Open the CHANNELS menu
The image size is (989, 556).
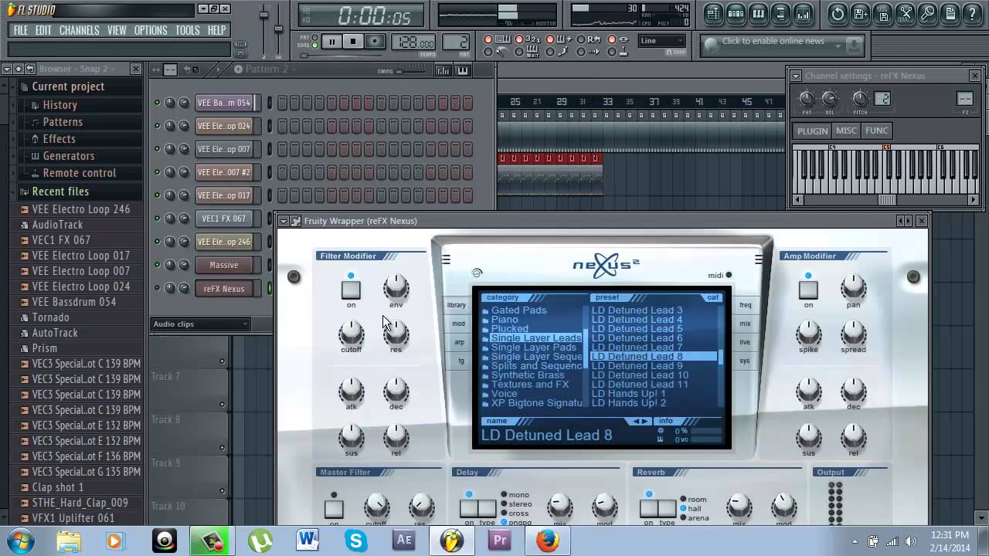pyautogui.click(x=79, y=30)
